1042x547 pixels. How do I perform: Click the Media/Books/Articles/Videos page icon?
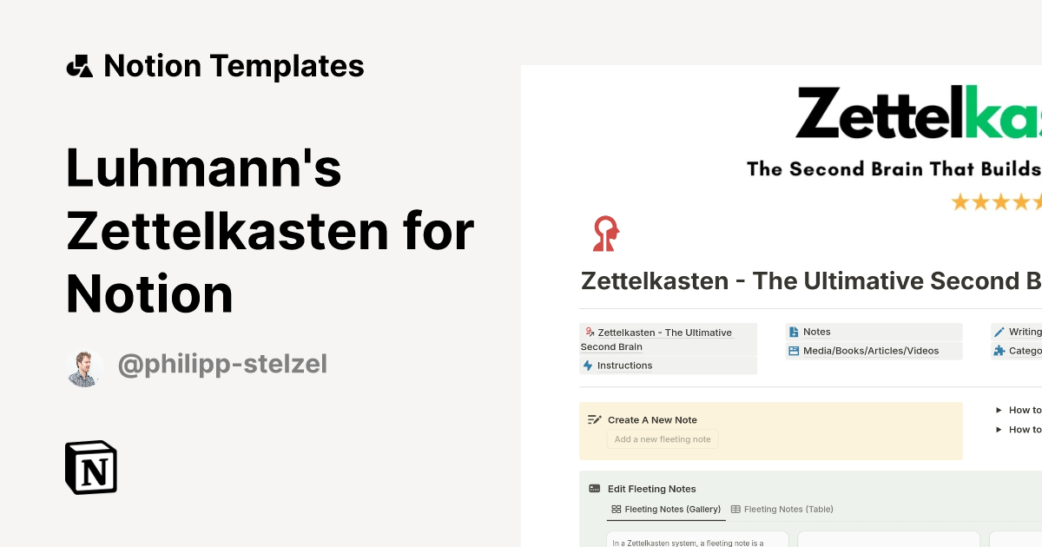[795, 350]
